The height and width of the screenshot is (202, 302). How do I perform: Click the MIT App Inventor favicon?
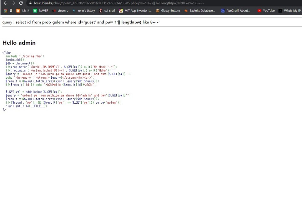tap(121, 11)
